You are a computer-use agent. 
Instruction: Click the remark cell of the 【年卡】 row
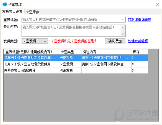click(106, 58)
